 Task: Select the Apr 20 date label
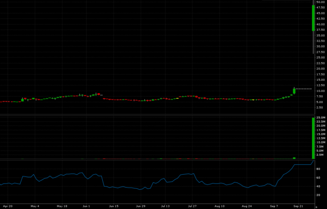click(7, 206)
